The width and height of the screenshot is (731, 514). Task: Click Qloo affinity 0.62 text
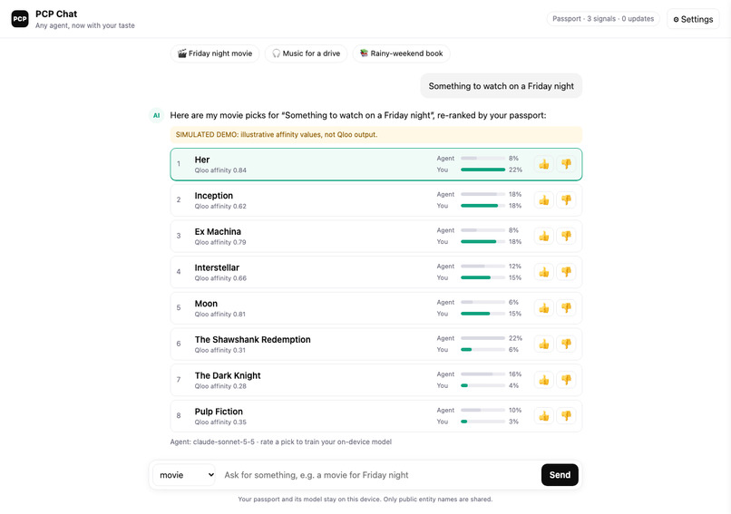(220, 206)
